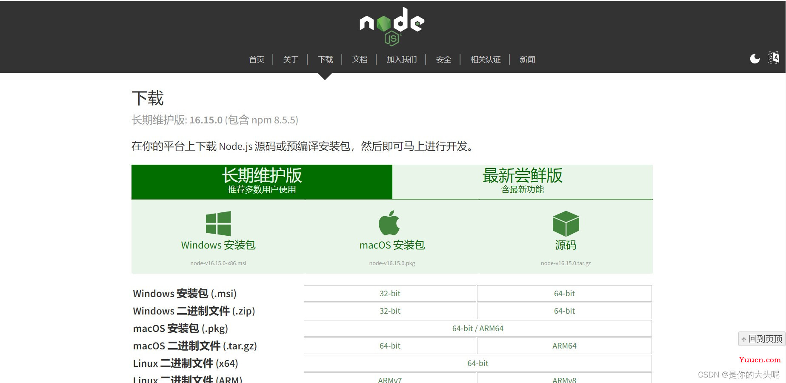Click the macOS 安装包 link

point(392,245)
